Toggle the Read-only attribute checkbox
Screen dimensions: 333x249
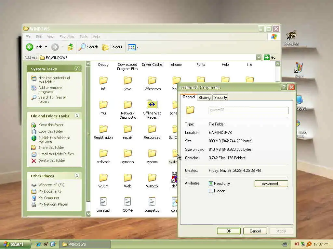pos(211,184)
